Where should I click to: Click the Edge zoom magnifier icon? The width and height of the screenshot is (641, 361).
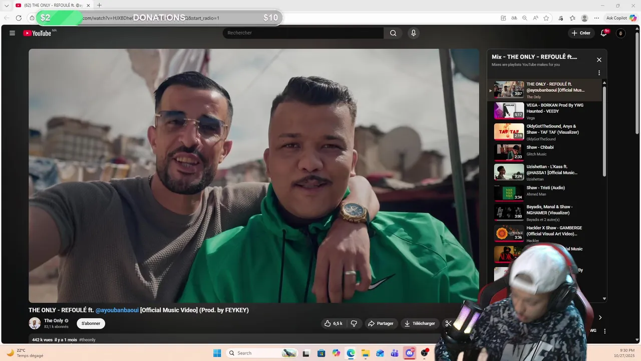click(x=525, y=18)
